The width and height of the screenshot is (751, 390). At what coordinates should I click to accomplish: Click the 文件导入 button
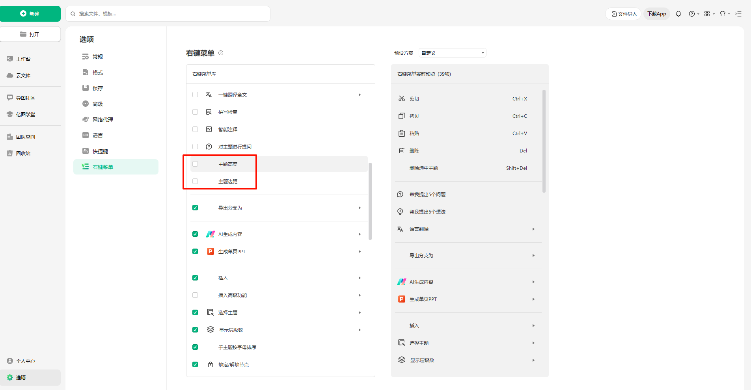(623, 14)
